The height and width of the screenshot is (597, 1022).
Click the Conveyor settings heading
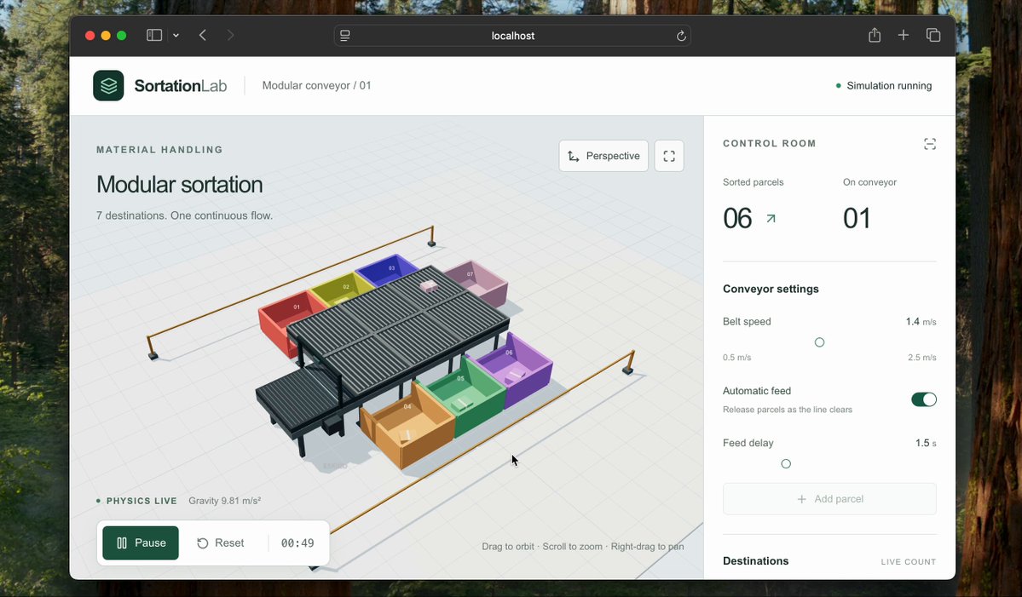coord(771,289)
